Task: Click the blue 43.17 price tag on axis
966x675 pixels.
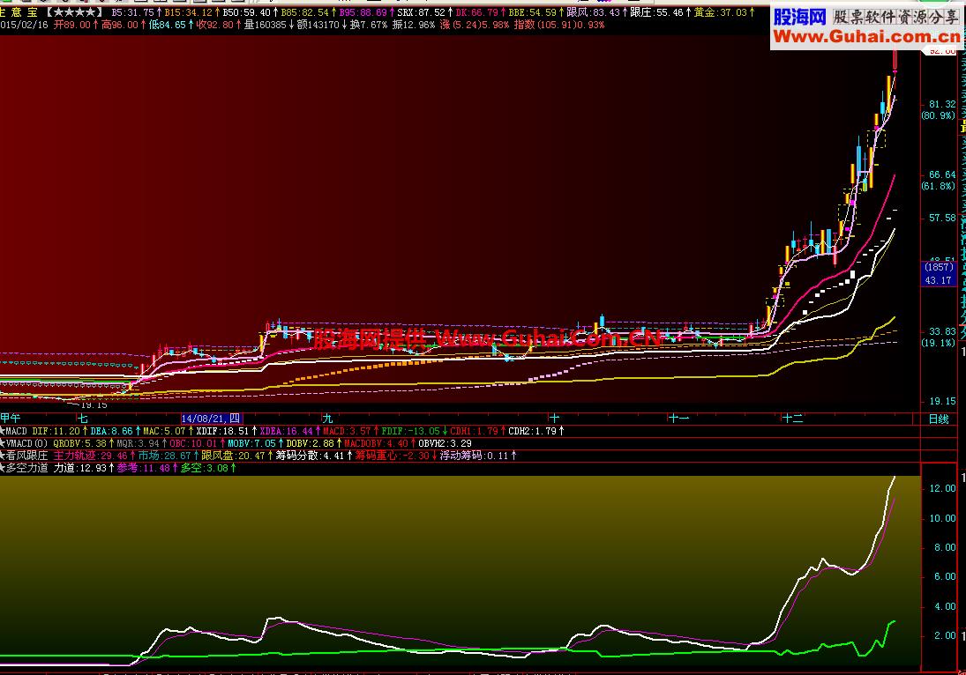Action: (x=938, y=280)
